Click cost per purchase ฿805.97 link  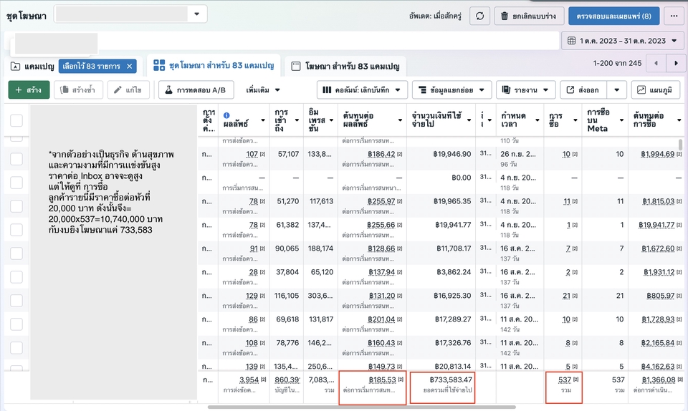pos(660,296)
